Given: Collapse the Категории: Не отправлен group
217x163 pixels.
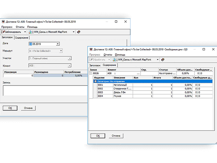Looking at the screenshot, I should click(95, 81).
